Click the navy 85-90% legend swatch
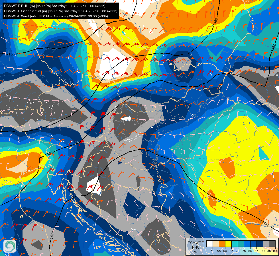279x256 pixels. (x=260, y=243)
